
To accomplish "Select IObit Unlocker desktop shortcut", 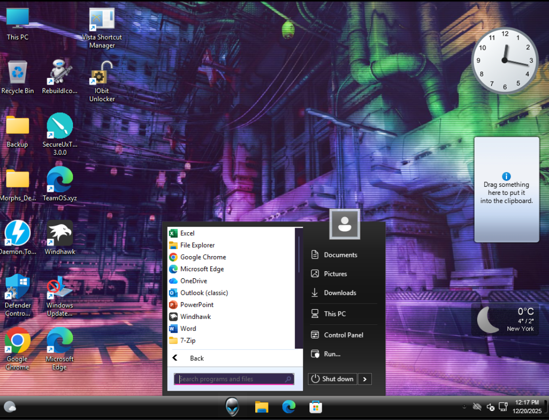I will pos(102,81).
